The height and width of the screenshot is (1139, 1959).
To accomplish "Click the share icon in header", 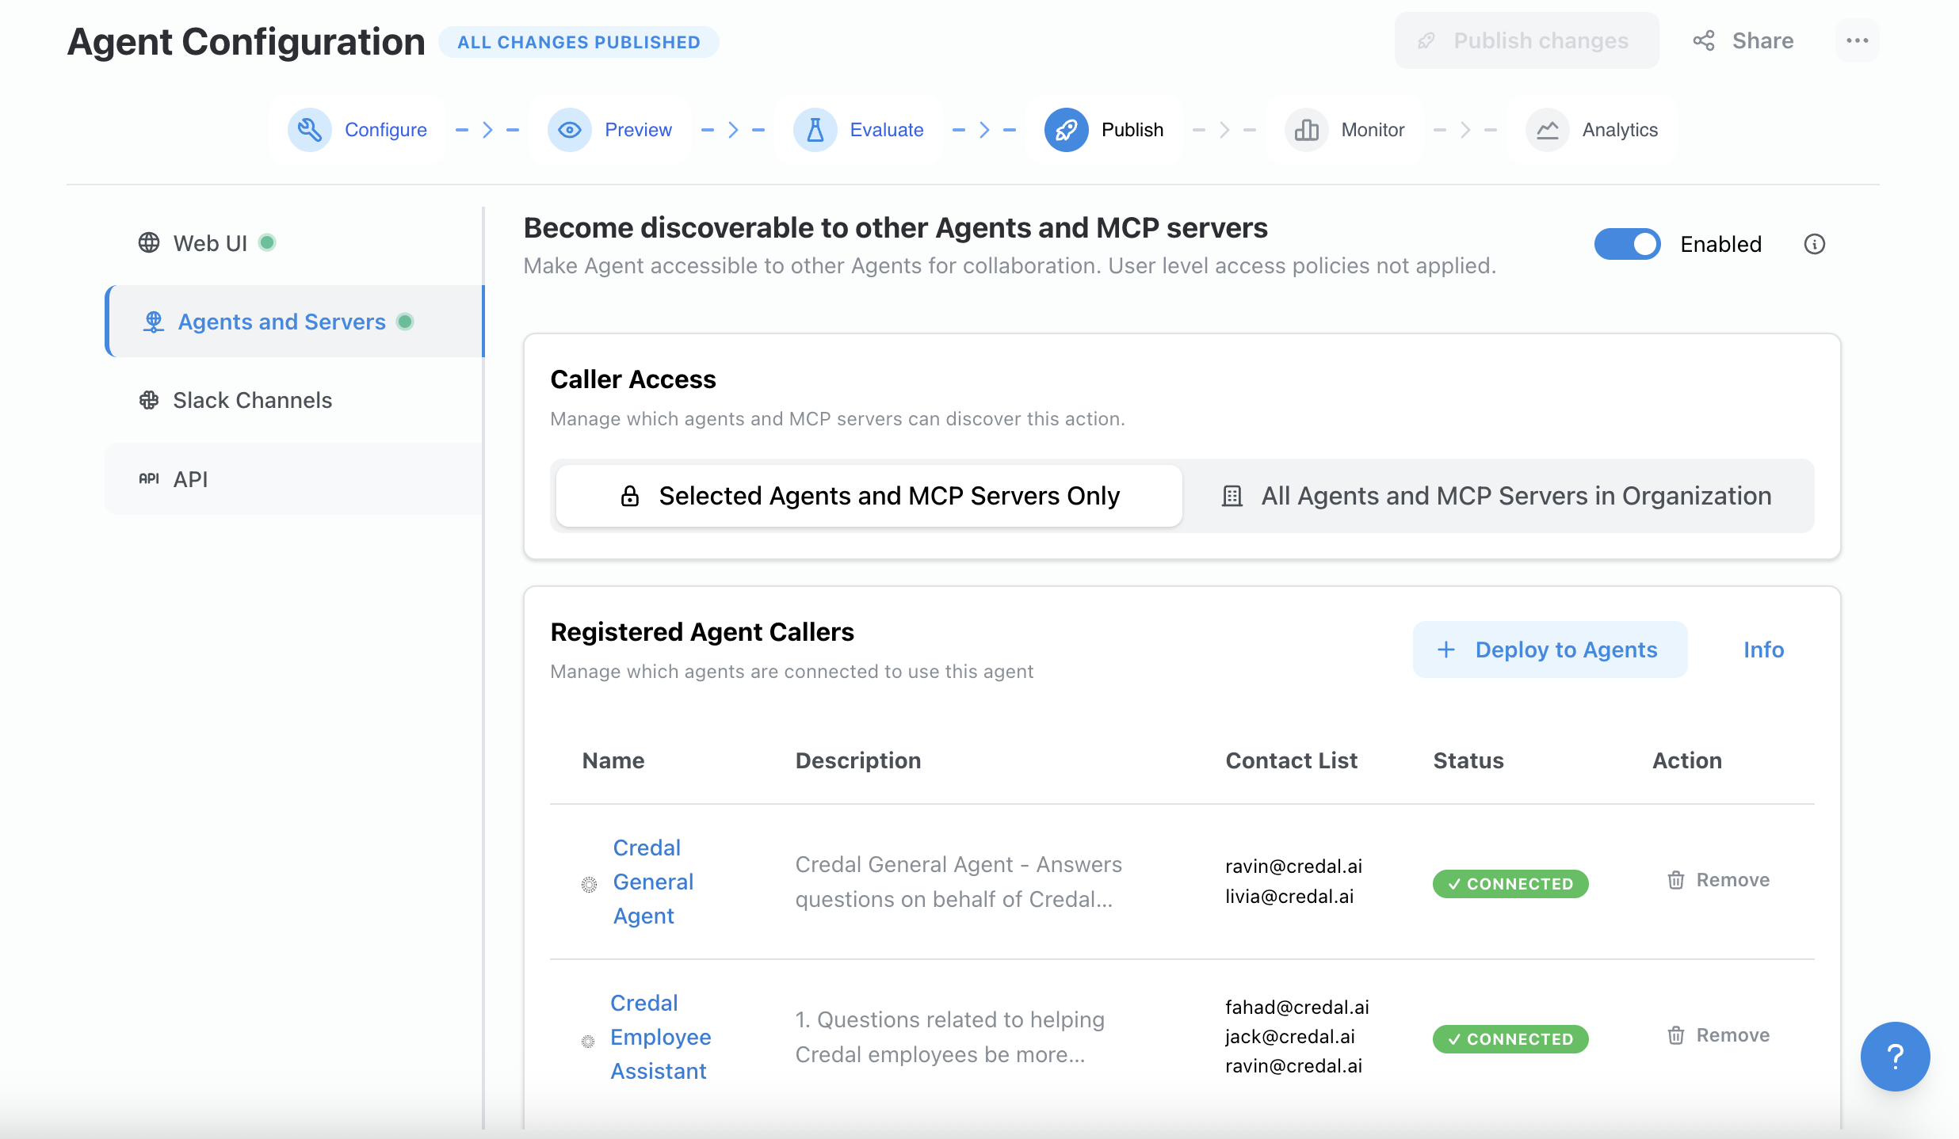I will click(1703, 40).
